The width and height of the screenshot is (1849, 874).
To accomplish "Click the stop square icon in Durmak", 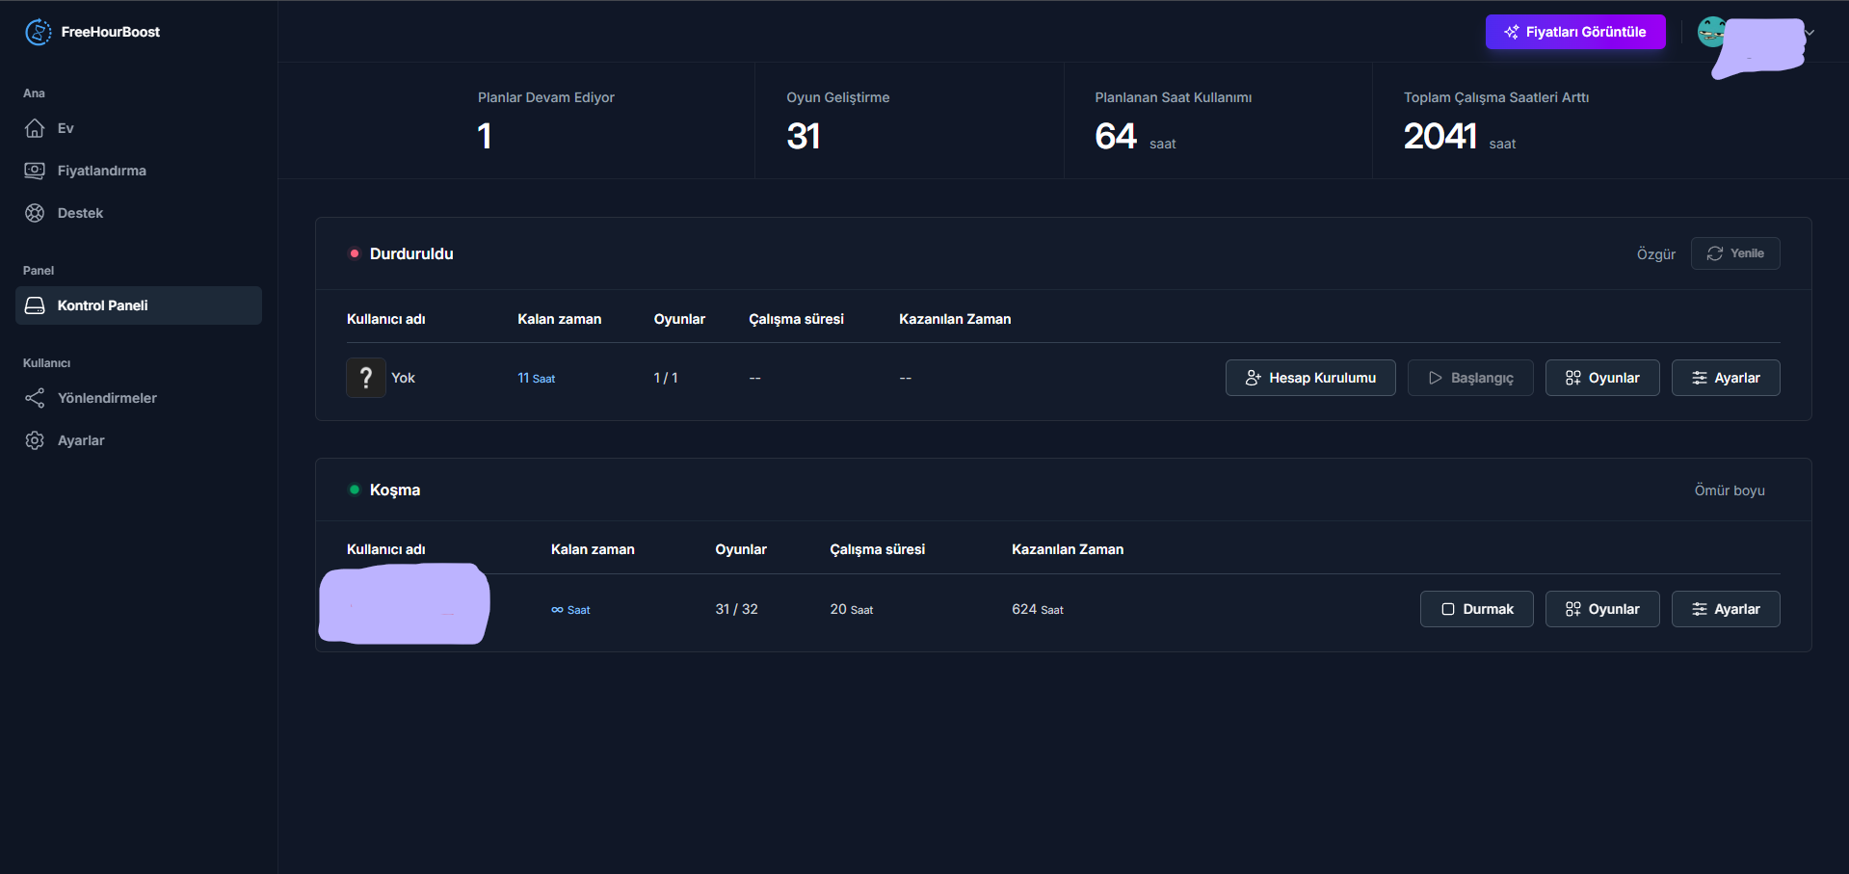I will coord(1447,609).
